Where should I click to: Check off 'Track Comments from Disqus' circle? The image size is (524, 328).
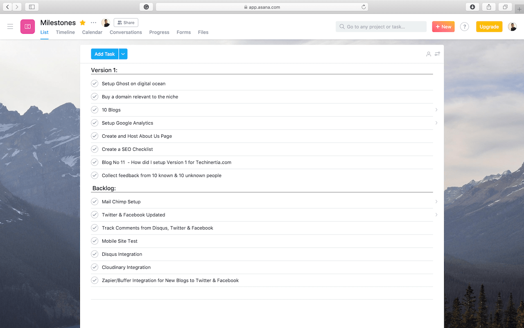(x=95, y=228)
